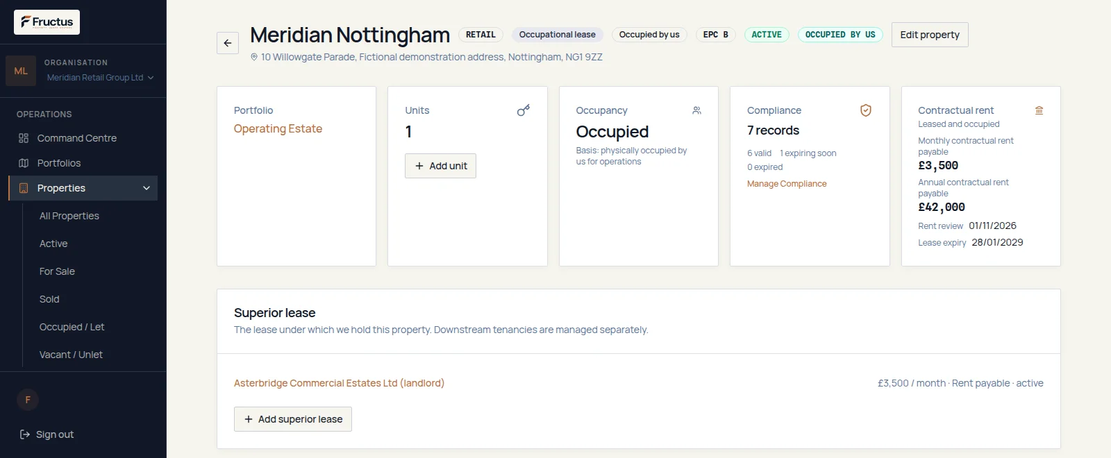1111x458 pixels.
Task: Click the EPC B badge
Action: point(716,35)
